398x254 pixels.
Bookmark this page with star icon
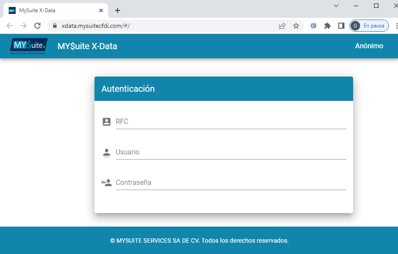pos(296,26)
